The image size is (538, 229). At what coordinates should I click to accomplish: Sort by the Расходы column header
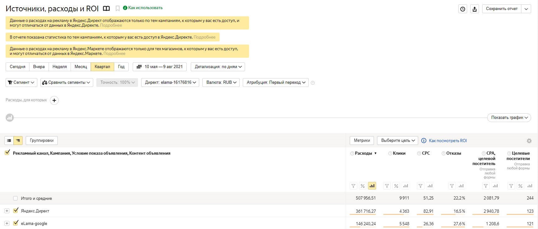point(364,153)
